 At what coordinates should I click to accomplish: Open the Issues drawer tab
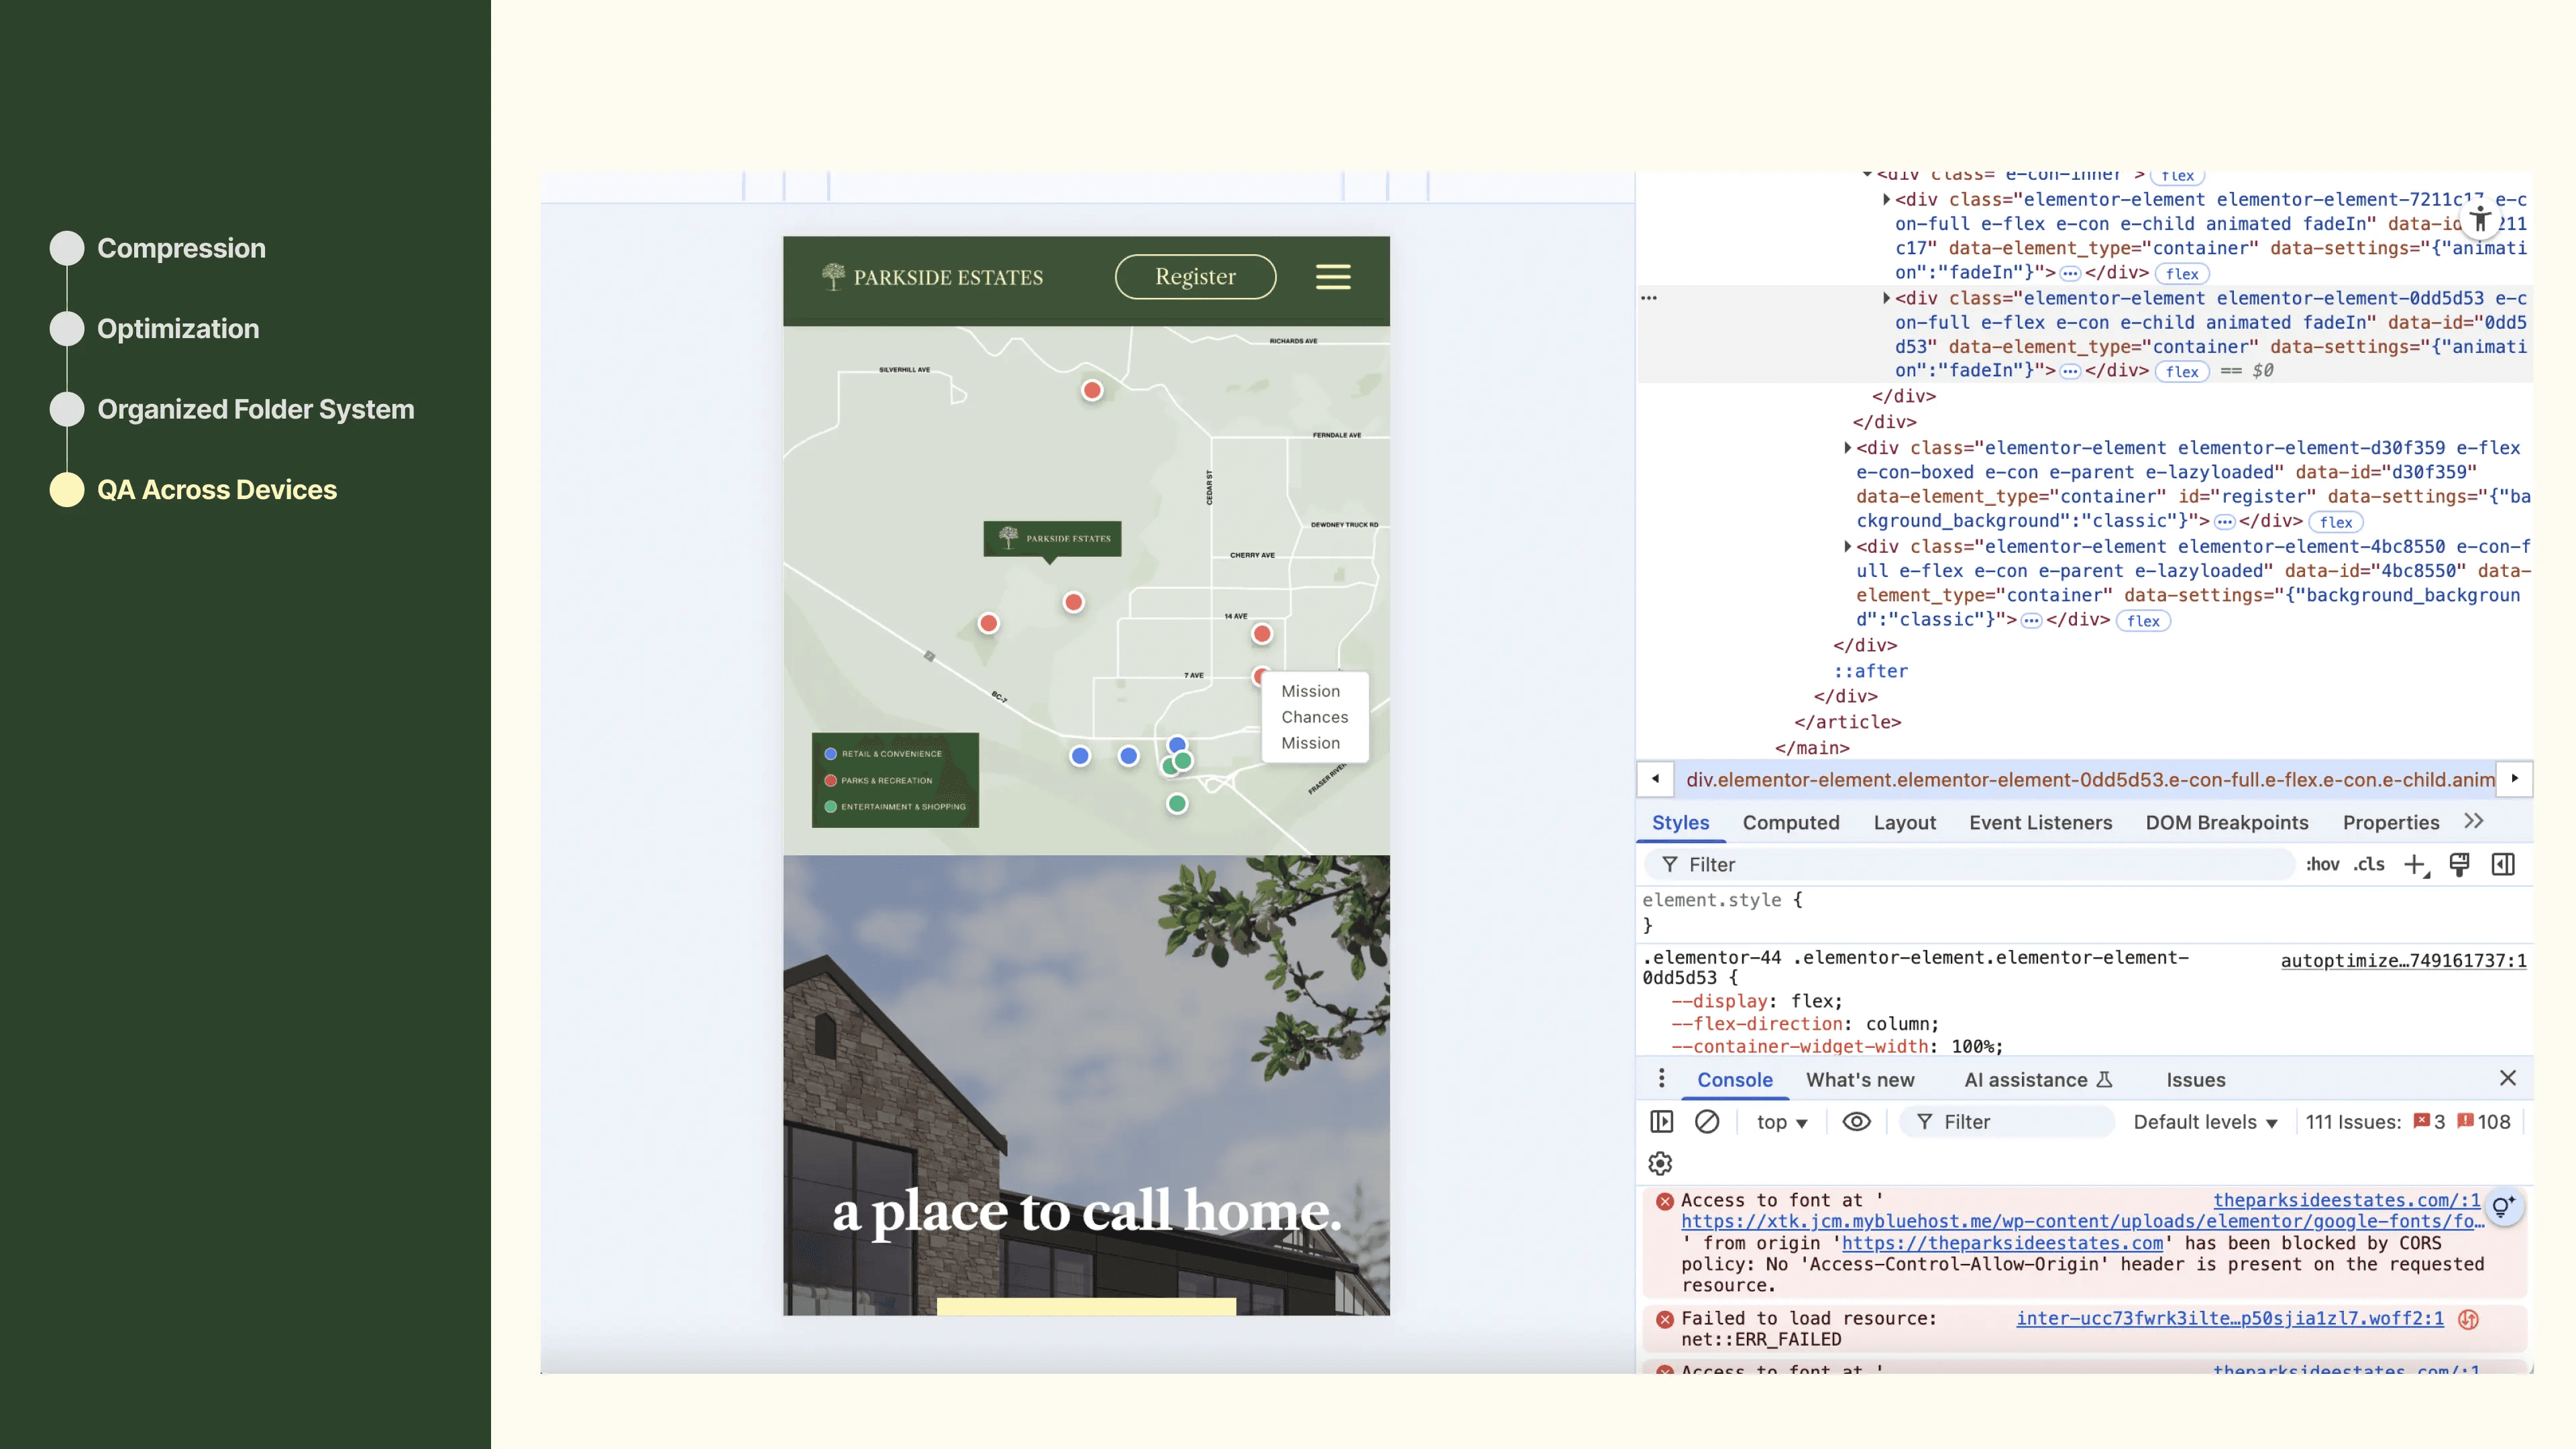(2195, 1080)
